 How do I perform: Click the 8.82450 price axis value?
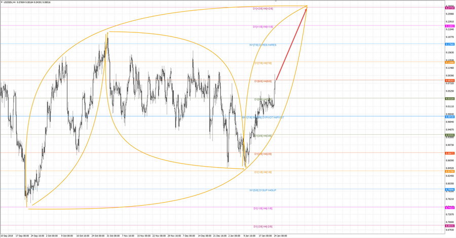pyautogui.click(x=449, y=176)
